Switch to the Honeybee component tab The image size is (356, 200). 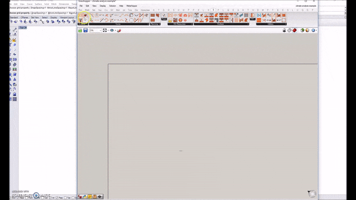(x=145, y=10)
